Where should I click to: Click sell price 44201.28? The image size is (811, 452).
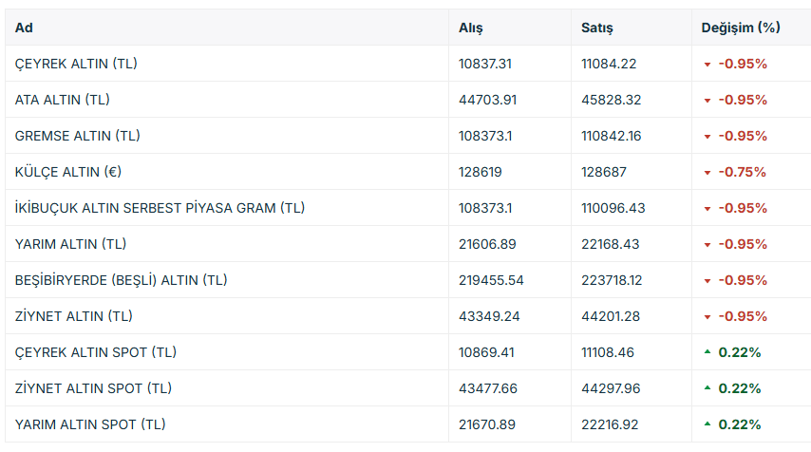(611, 316)
